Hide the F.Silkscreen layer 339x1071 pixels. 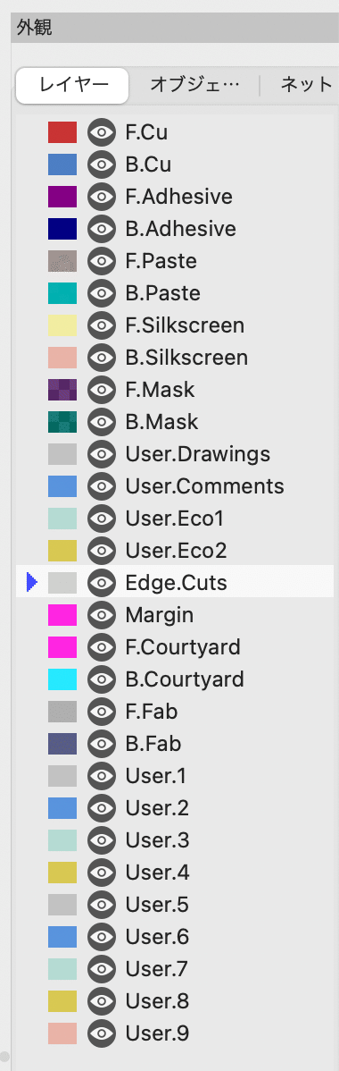click(102, 325)
